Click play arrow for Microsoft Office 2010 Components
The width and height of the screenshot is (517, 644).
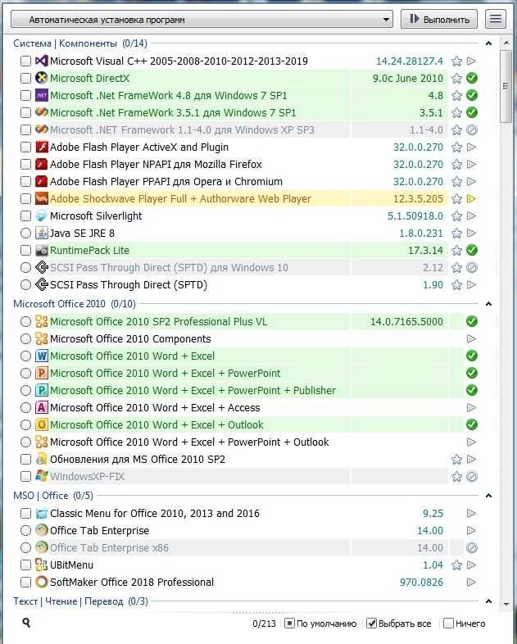(471, 339)
